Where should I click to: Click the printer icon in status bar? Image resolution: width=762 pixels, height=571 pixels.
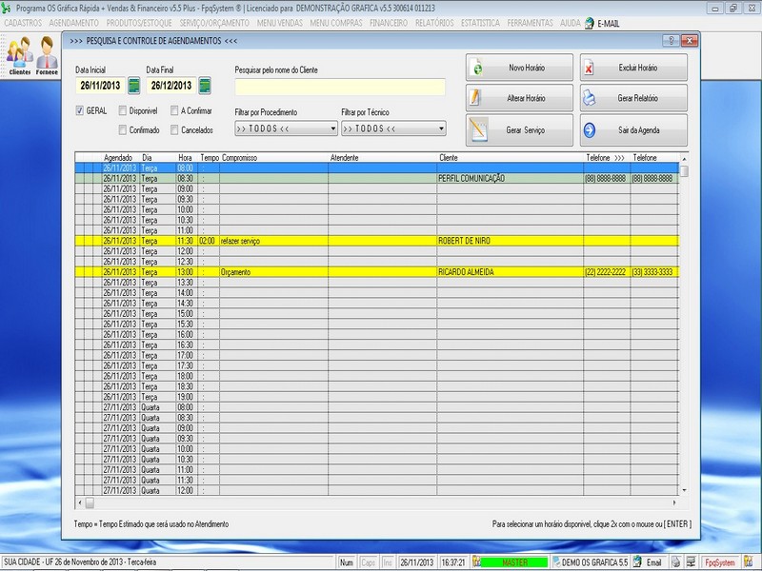coord(675,562)
